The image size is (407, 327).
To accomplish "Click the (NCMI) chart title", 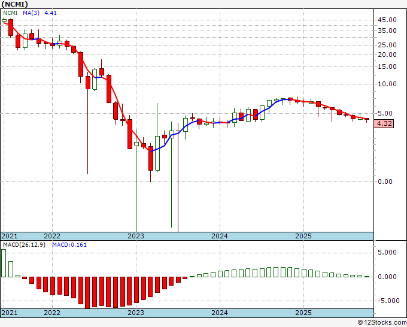I will coord(14,4).
